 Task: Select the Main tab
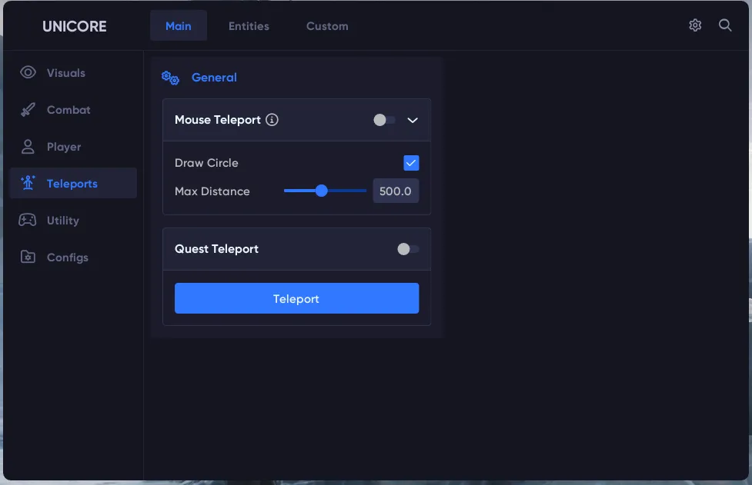(x=179, y=26)
